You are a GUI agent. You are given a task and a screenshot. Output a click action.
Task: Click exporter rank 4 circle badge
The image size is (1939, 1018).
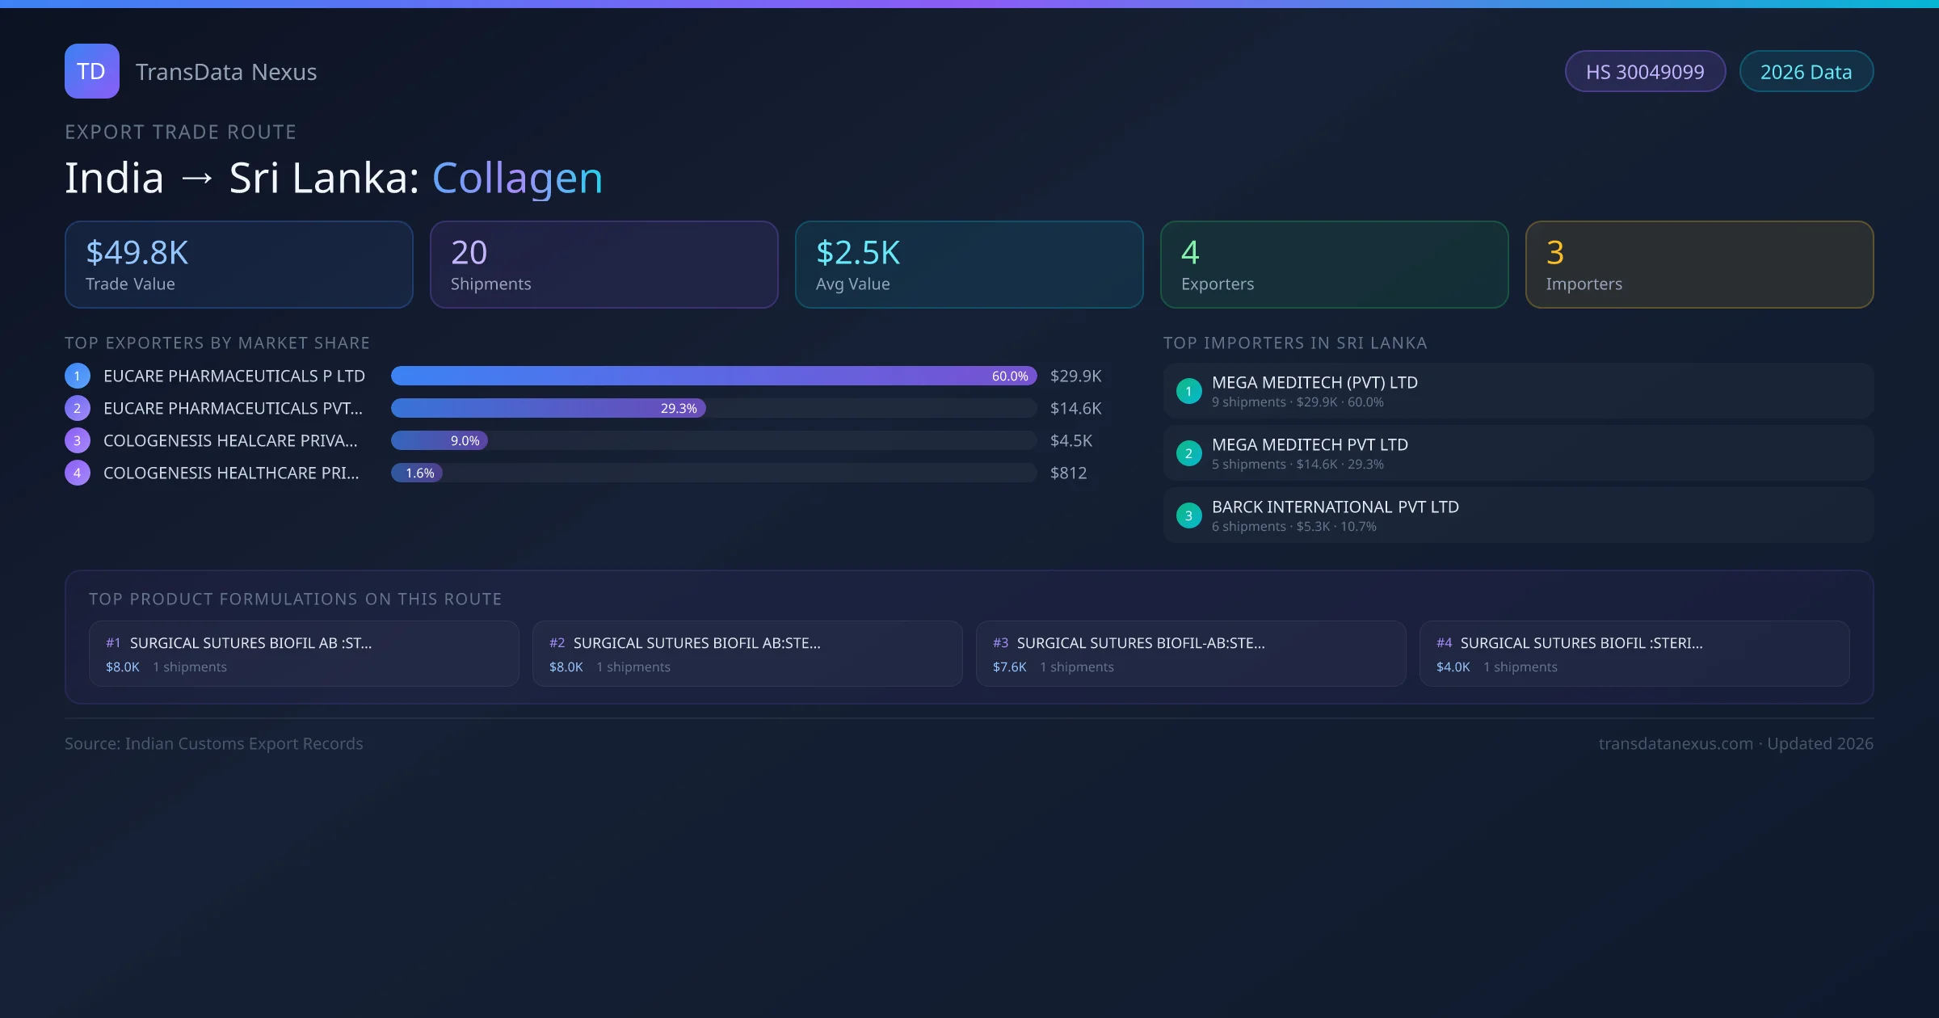78,473
